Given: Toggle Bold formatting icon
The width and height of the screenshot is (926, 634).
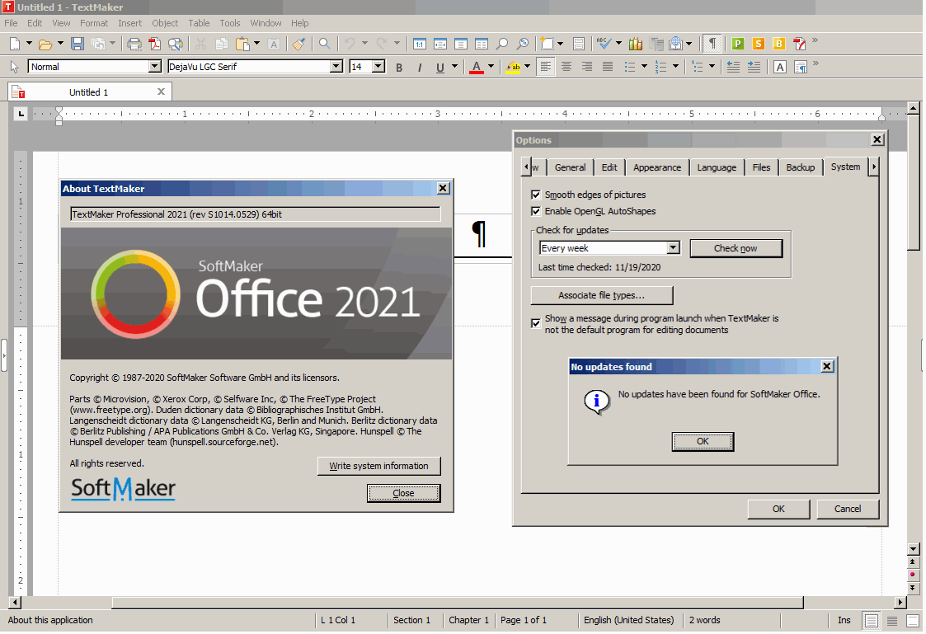Looking at the screenshot, I should click(x=399, y=68).
